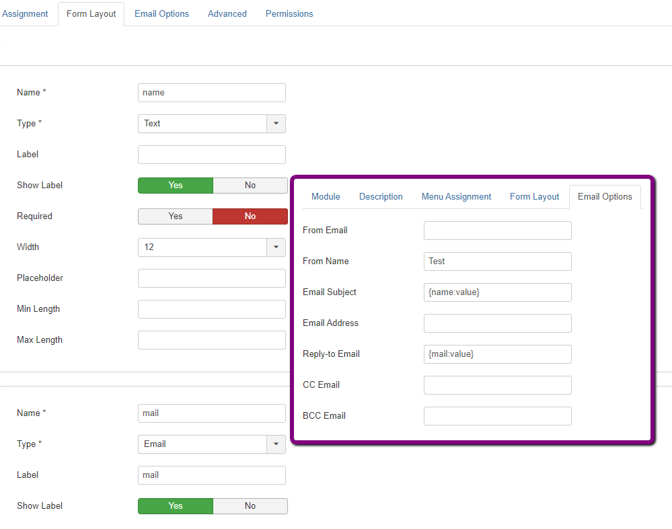Click the Max Length input field
This screenshot has width=672, height=529.
pyautogui.click(x=211, y=340)
